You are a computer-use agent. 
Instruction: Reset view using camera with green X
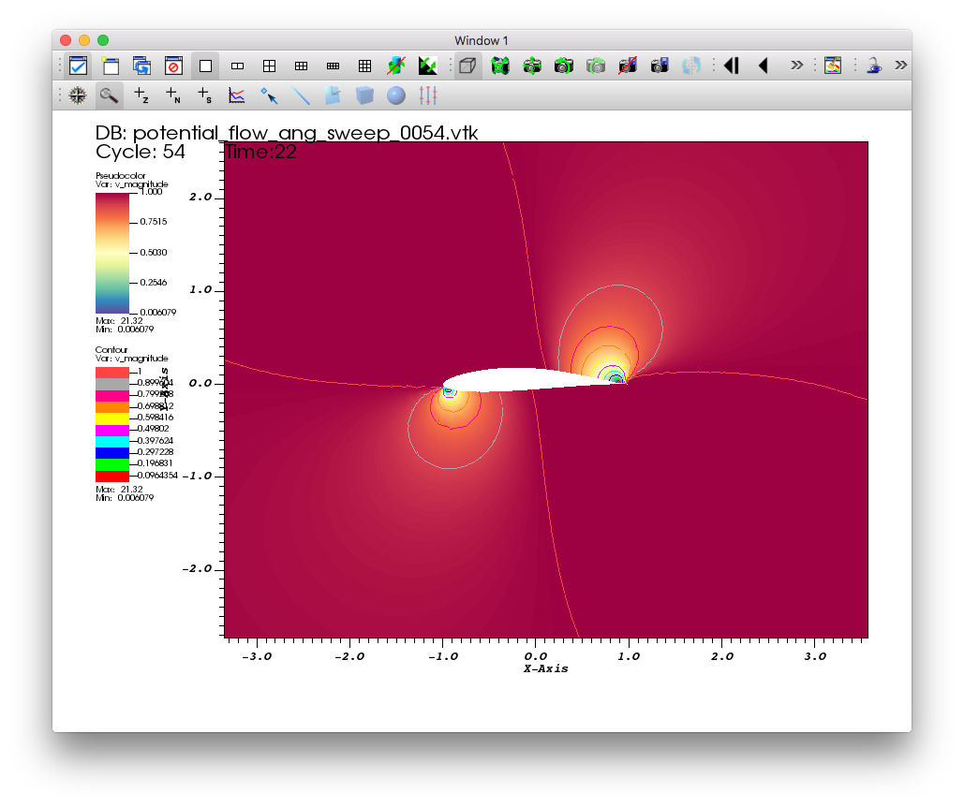pos(500,66)
